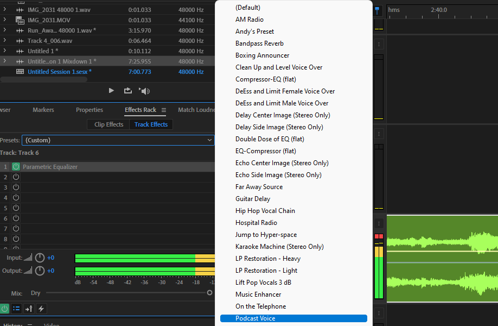Viewport: 498px width, 326px height.
Task: Select the Track Effects button
Action: point(151,124)
